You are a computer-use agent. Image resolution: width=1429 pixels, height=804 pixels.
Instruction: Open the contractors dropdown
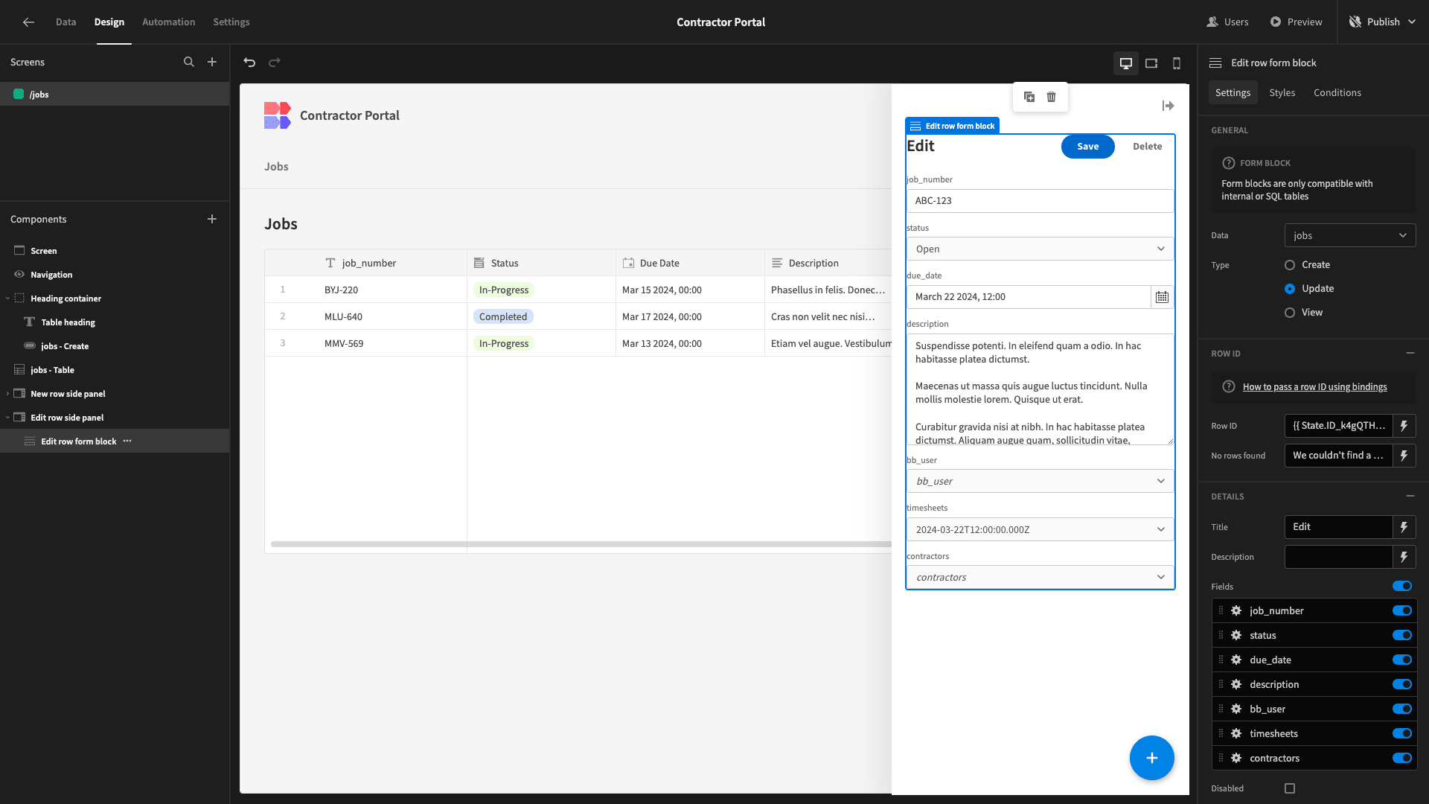point(1040,577)
